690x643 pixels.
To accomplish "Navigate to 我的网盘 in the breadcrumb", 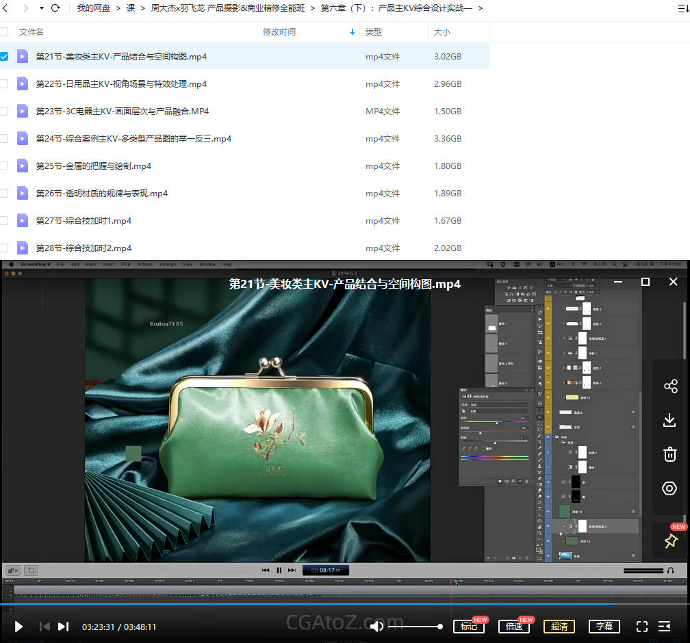I will click(x=95, y=8).
